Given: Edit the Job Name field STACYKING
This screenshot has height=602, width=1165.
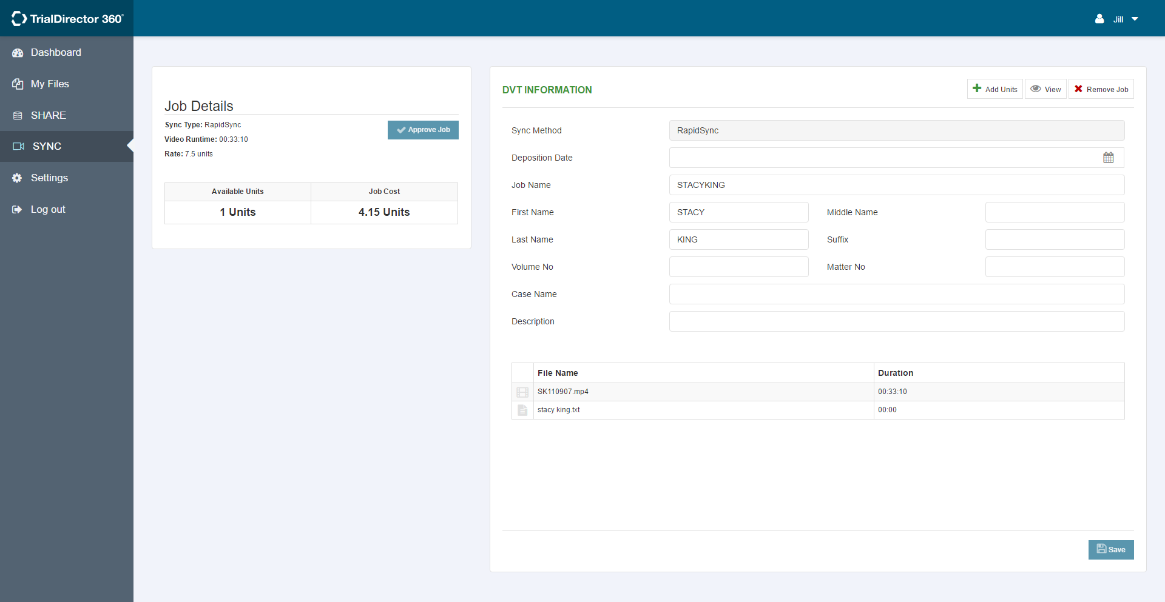Looking at the screenshot, I should coord(897,185).
